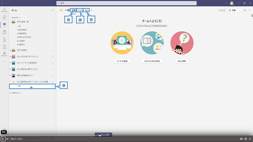Click the video player settings gear
The image size is (253, 142).
[x=246, y=139]
